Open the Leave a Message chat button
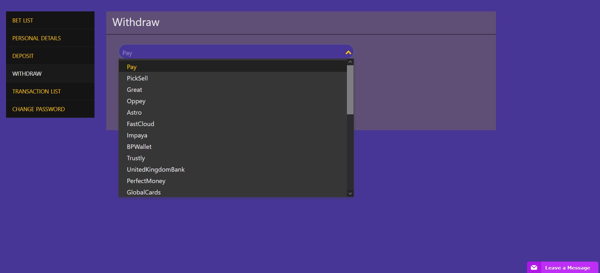Screen dimensions: 600x273 tap(563, 268)
